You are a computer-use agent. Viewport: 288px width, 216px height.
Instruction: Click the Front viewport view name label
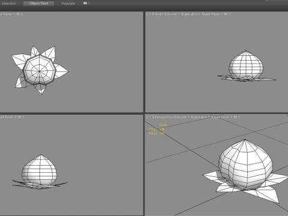[159, 14]
